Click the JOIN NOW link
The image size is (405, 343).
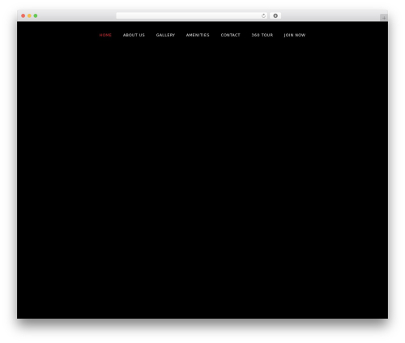click(295, 35)
